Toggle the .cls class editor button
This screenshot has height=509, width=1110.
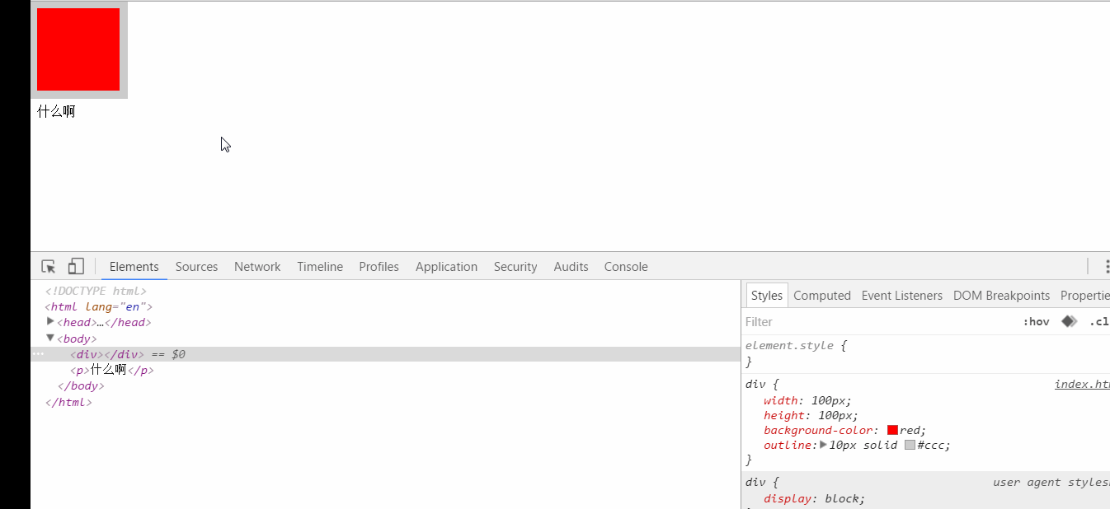point(1099,321)
